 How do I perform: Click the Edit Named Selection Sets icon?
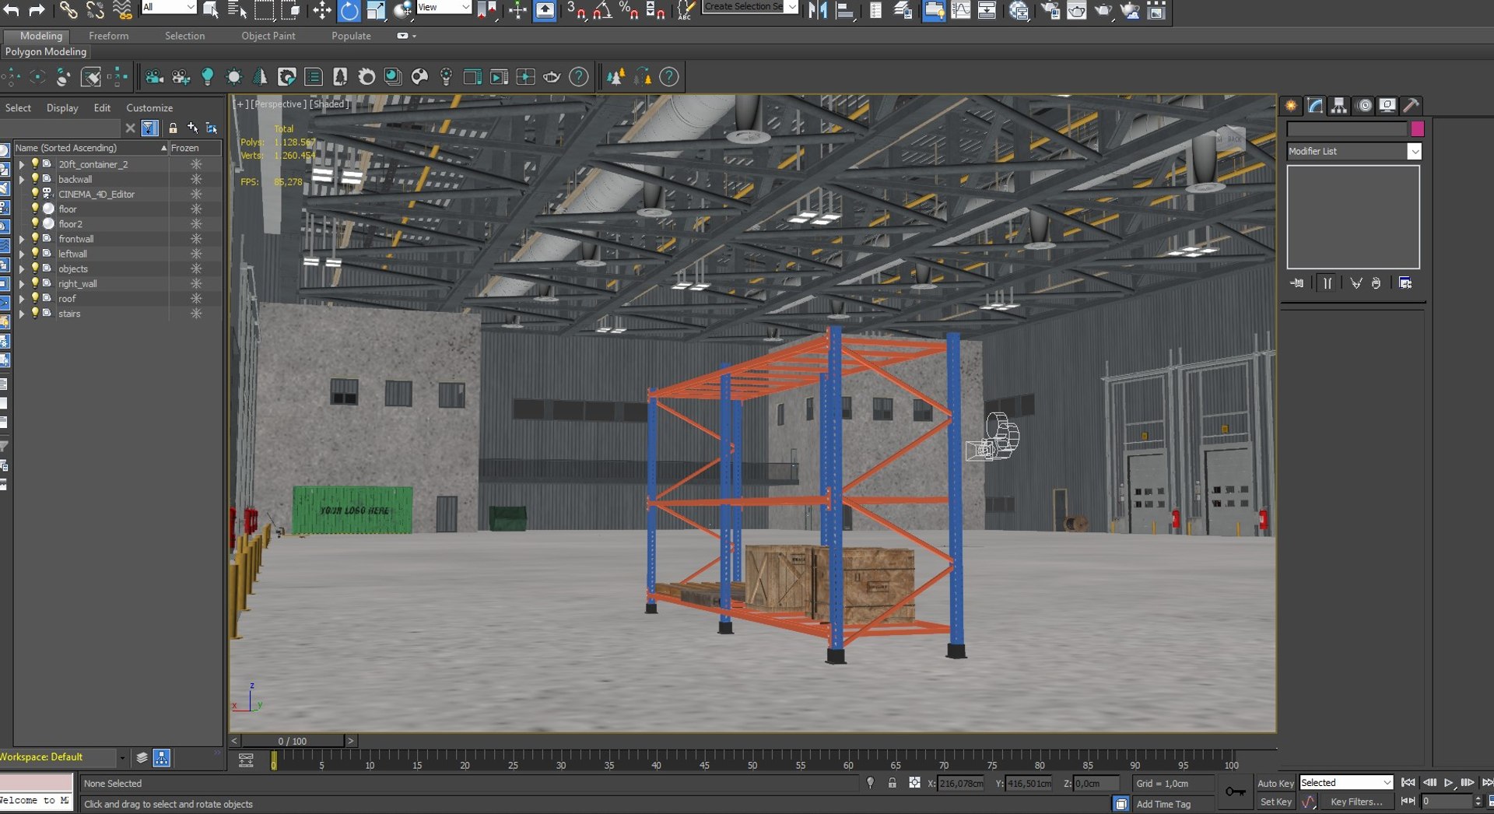[685, 9]
